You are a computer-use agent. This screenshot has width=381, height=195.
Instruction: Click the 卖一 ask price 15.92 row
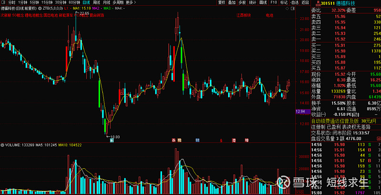tap(346, 39)
